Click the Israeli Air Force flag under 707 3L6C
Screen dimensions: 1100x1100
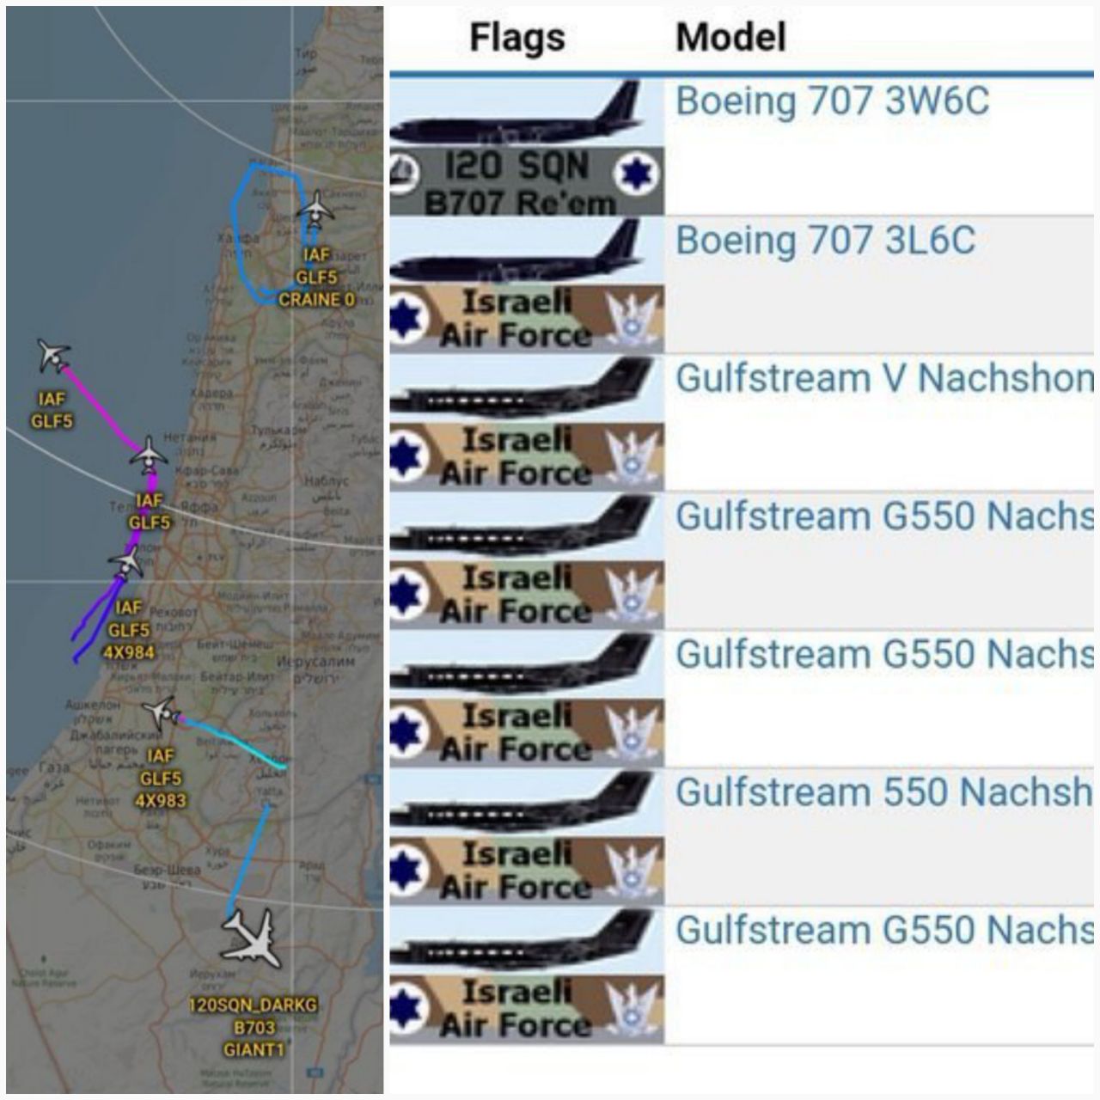point(526,318)
